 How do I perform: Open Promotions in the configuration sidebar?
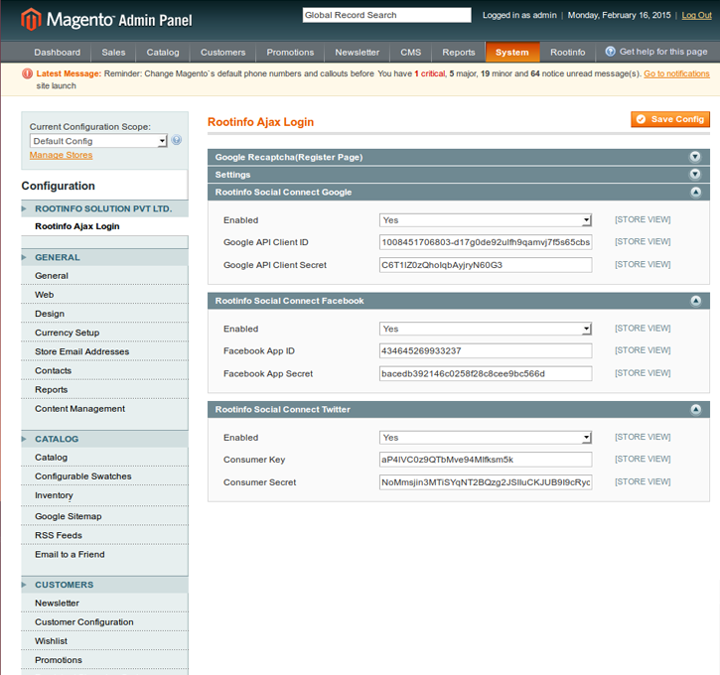click(104, 660)
